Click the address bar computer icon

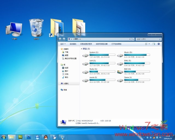(x=69, y=39)
